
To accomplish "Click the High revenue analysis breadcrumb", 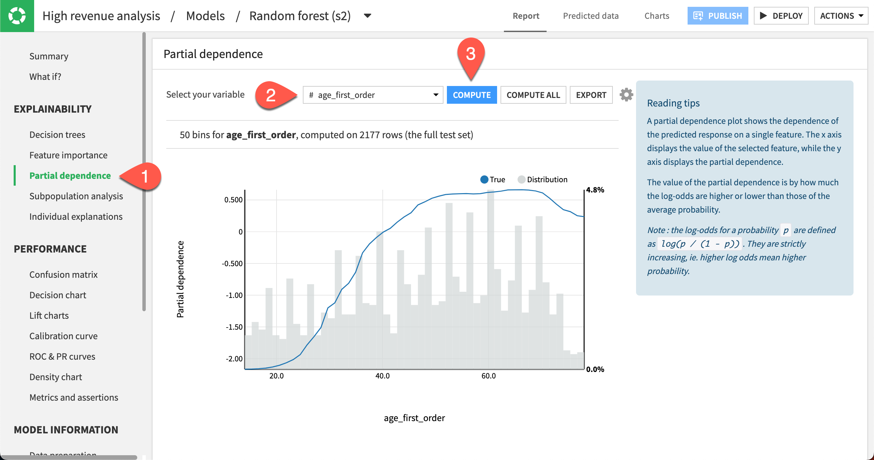I will click(x=101, y=16).
